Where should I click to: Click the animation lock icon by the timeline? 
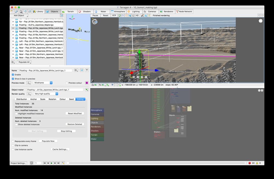click(x=63, y=163)
